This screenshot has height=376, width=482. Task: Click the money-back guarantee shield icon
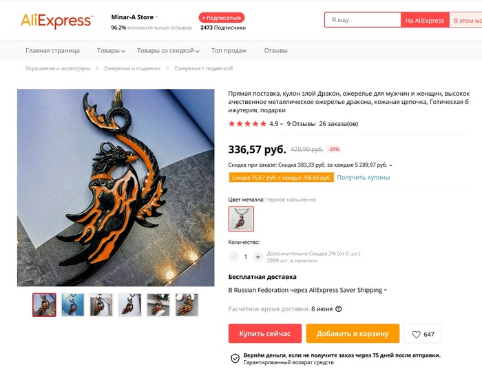point(235,358)
